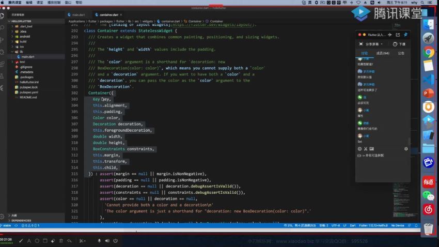Click the trash clear-annotations icon
The width and height of the screenshot is (439, 247).
click(x=61, y=241)
